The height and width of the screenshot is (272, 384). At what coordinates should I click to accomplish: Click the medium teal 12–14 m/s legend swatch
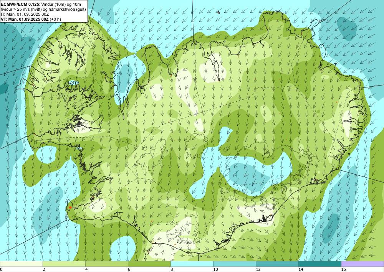(277, 264)
